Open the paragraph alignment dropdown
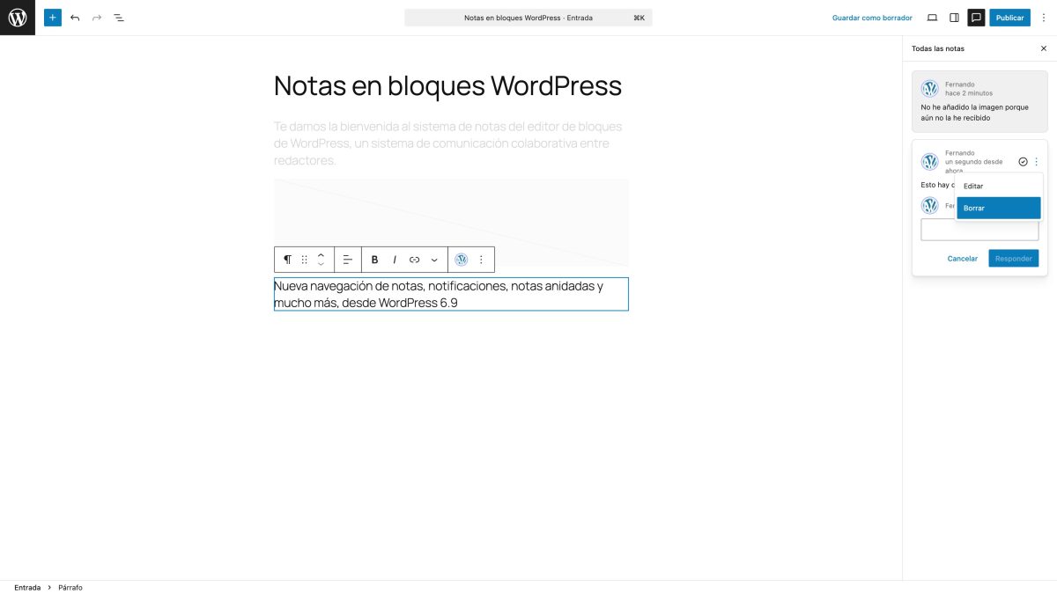 [x=347, y=260]
